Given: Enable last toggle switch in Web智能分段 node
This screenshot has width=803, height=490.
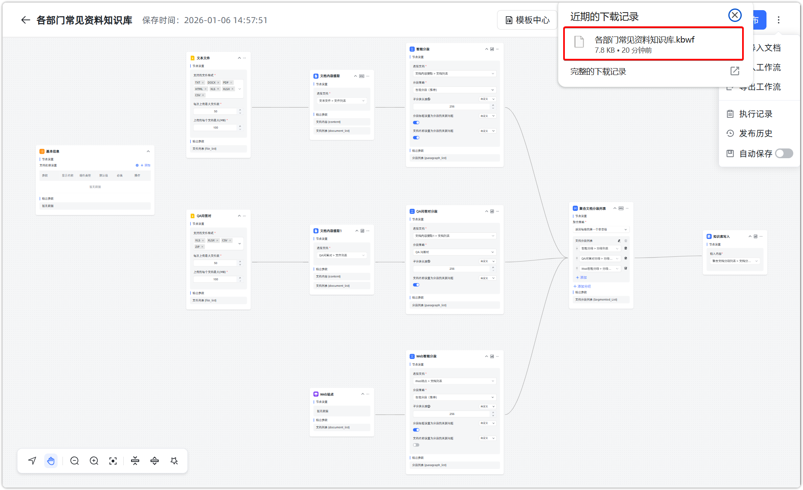Looking at the screenshot, I should click(416, 445).
